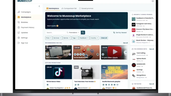The image size is (171, 96).
Task: Click the SONGSCOPE avatar icon
Action: point(134,65)
